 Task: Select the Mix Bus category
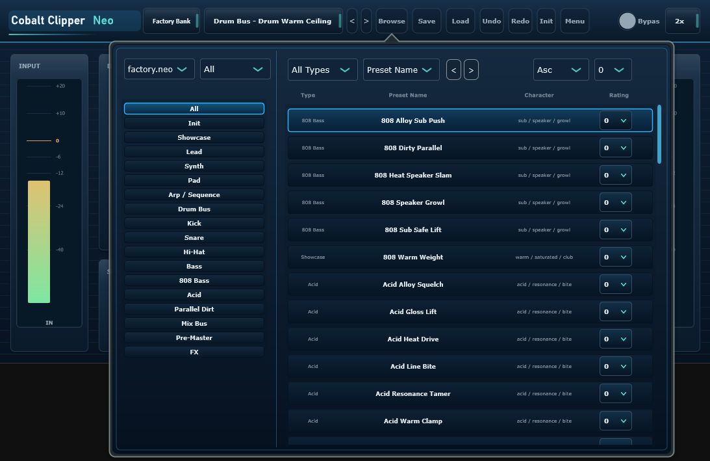point(194,324)
